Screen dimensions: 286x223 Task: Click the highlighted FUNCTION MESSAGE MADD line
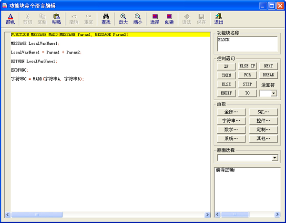[111, 34]
